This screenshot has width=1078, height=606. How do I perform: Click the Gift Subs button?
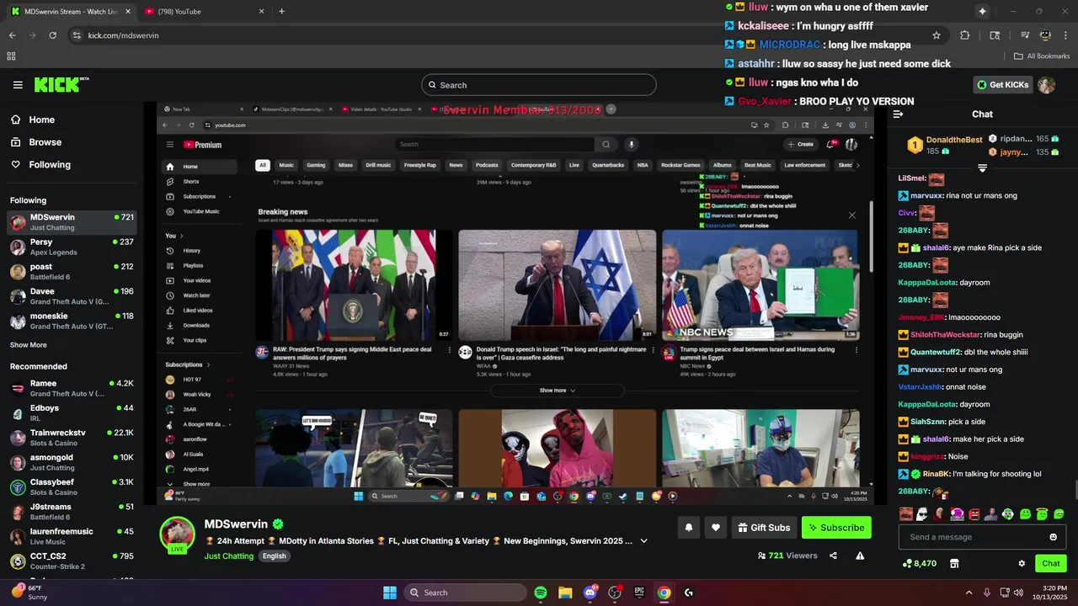(764, 528)
